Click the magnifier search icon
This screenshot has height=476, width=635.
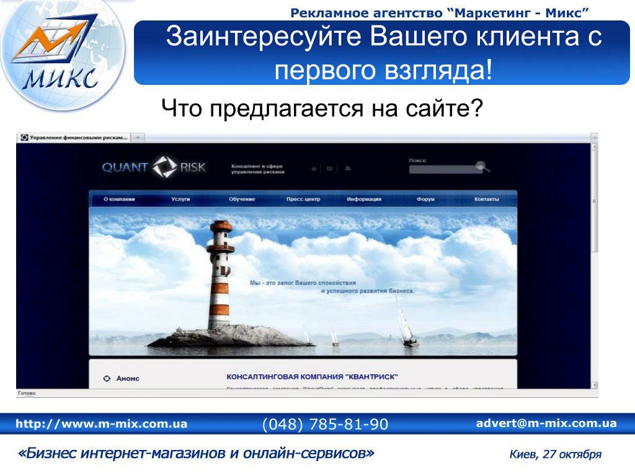[x=482, y=166]
